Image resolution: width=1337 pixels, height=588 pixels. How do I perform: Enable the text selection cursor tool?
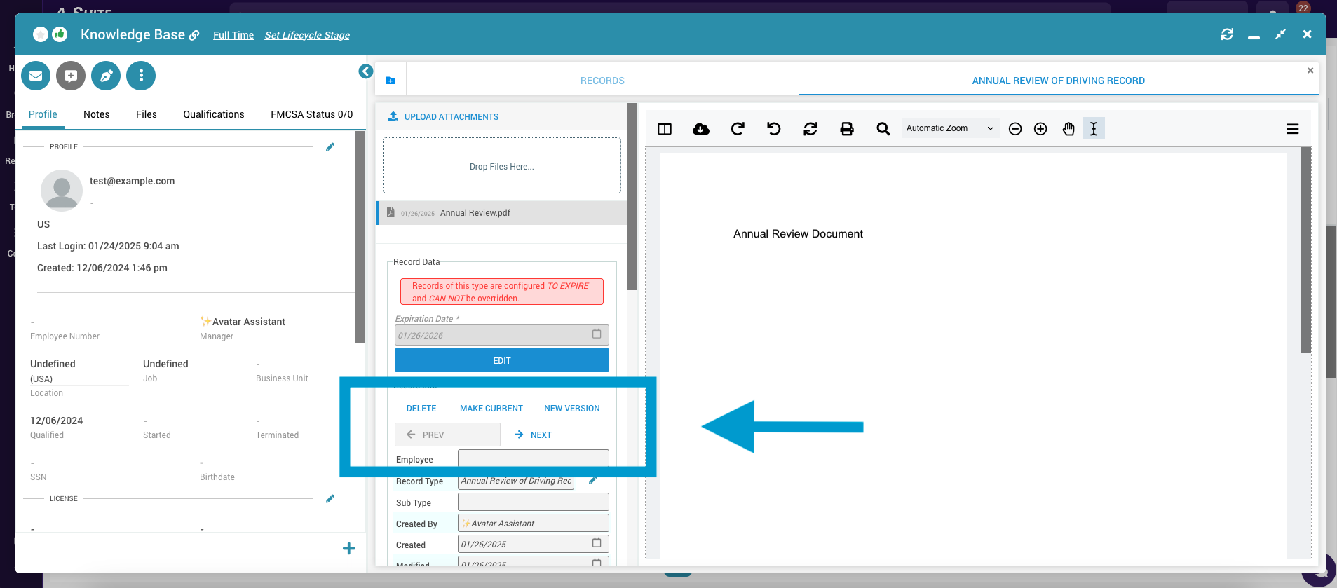pyautogui.click(x=1094, y=129)
